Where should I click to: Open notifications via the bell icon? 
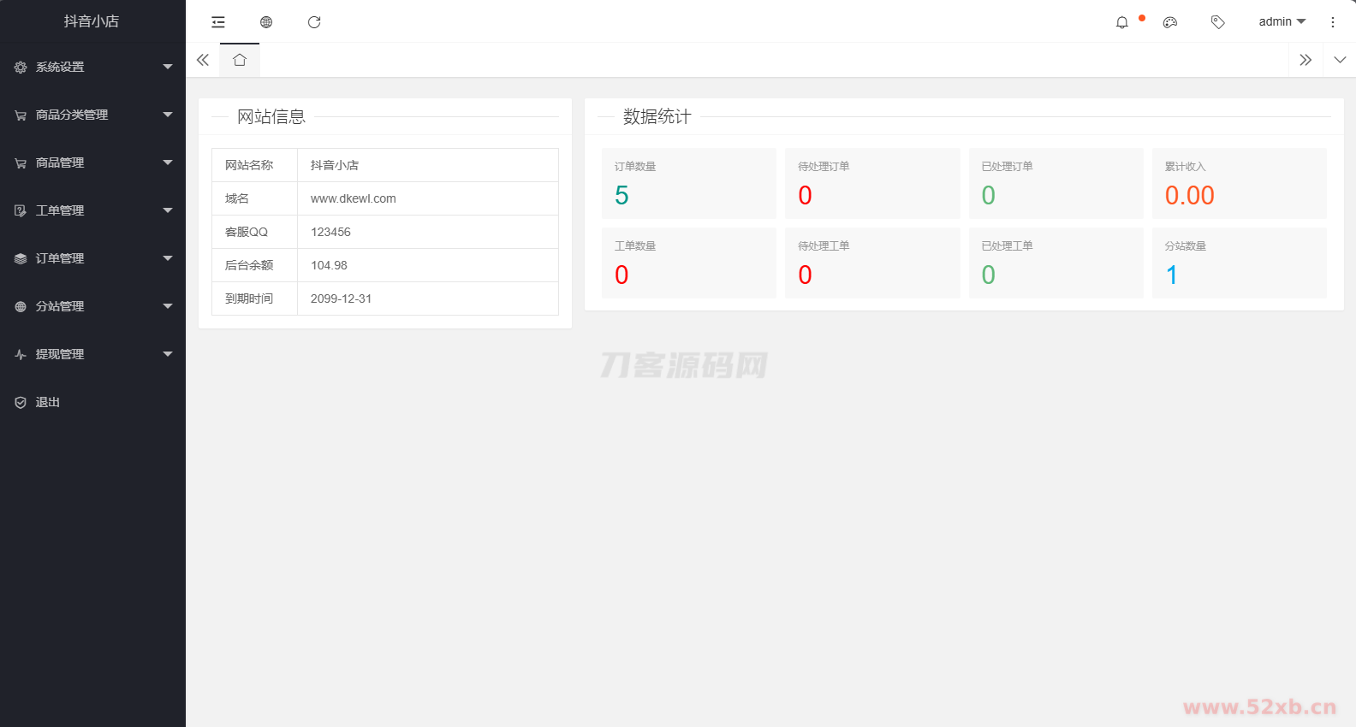pyautogui.click(x=1122, y=22)
